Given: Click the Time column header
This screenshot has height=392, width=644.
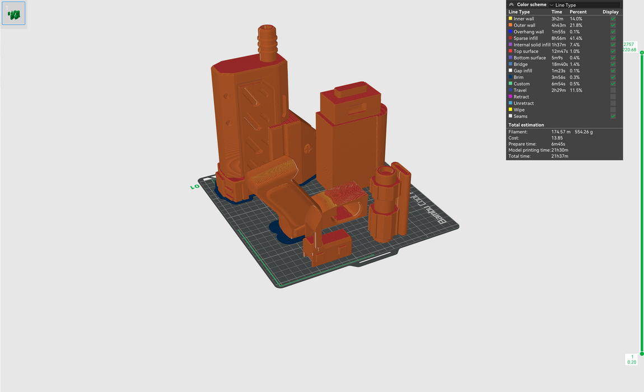Looking at the screenshot, I should pos(557,12).
